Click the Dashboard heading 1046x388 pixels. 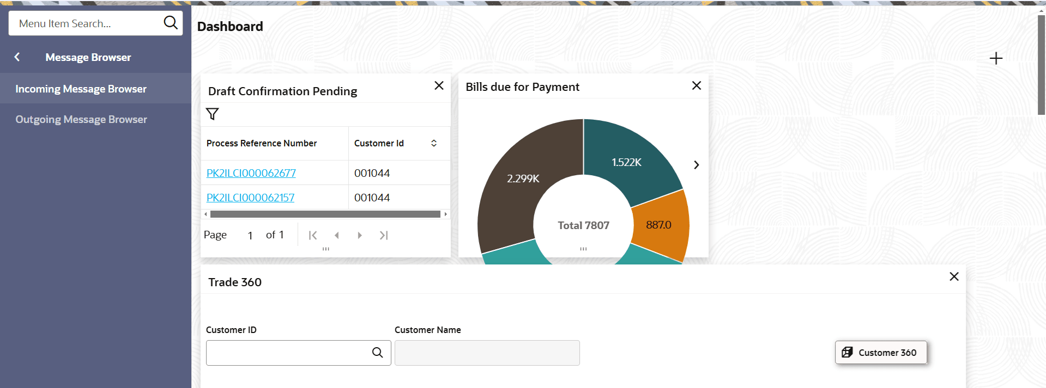pos(230,27)
